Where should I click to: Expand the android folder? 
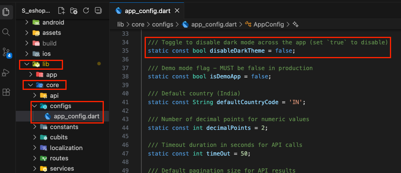(x=53, y=23)
